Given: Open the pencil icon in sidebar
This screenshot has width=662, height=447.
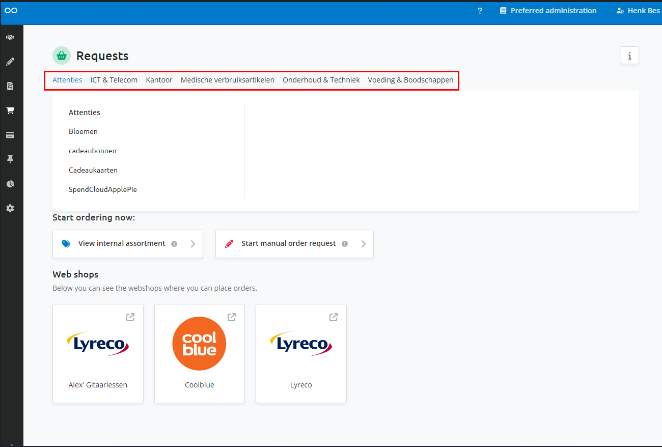Looking at the screenshot, I should [10, 62].
